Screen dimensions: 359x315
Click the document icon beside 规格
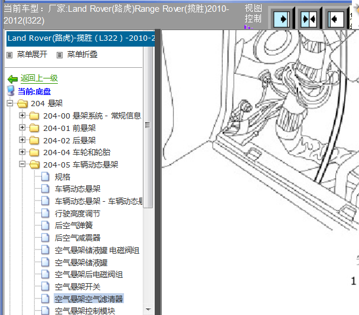(45, 176)
